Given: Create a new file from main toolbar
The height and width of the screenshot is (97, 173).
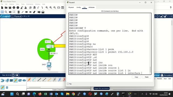Looking at the screenshot, I should pyautogui.click(x=2, y=8).
